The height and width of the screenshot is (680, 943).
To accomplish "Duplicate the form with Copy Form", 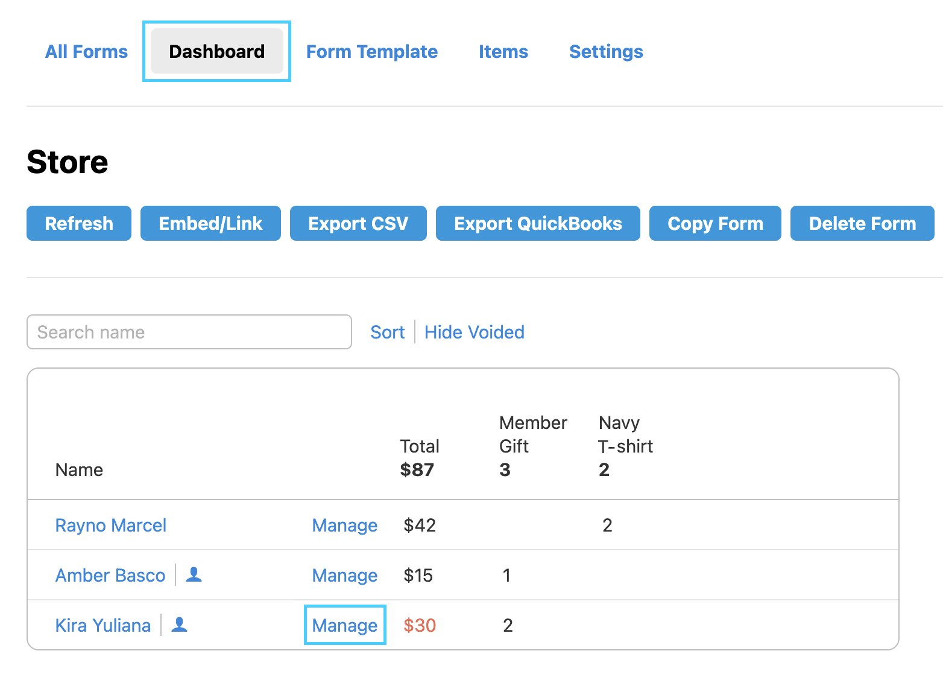I will tap(715, 223).
